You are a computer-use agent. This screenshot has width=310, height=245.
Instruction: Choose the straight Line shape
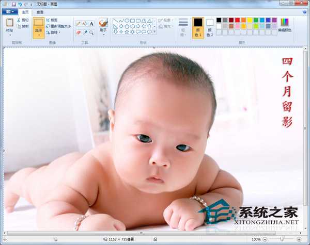pyautogui.click(x=115, y=21)
